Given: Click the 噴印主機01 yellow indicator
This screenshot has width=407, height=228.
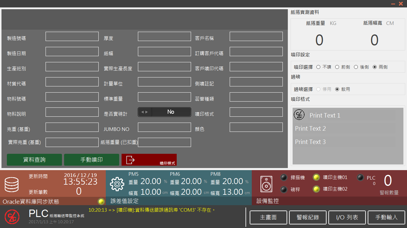Looking at the screenshot, I should point(316,178).
